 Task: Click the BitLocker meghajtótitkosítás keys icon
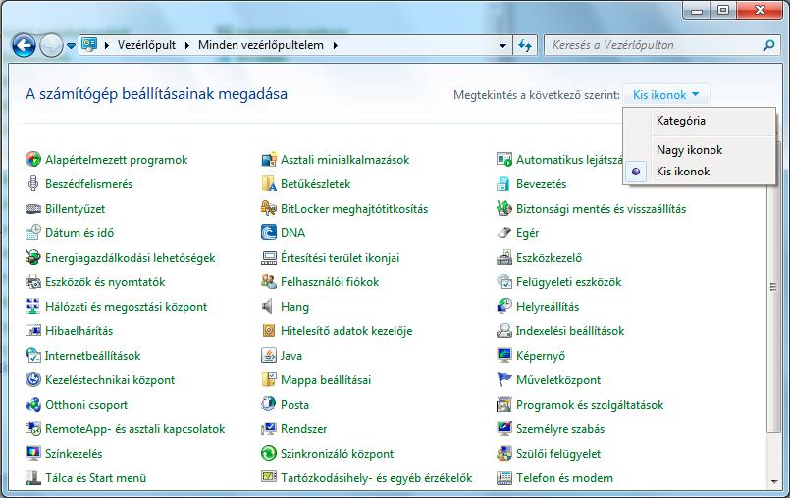[x=269, y=209]
